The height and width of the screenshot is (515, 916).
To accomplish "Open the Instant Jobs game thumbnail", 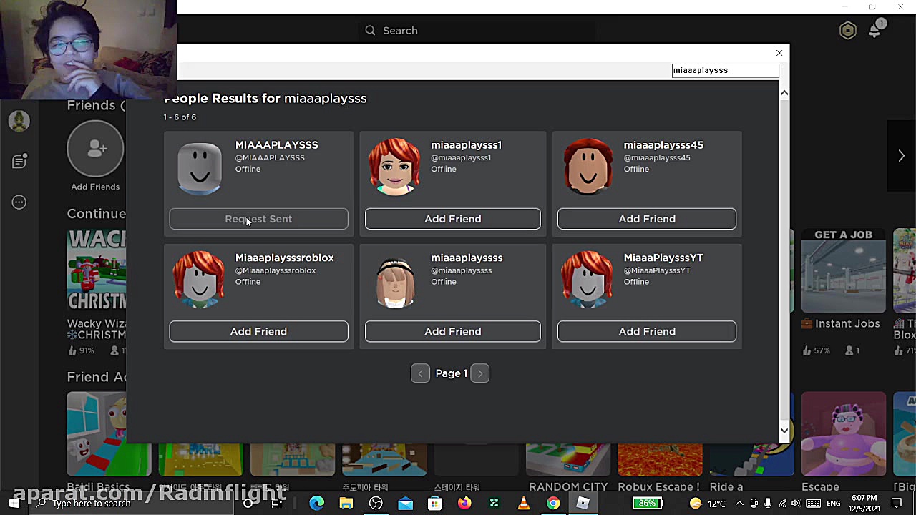I will pyautogui.click(x=843, y=271).
